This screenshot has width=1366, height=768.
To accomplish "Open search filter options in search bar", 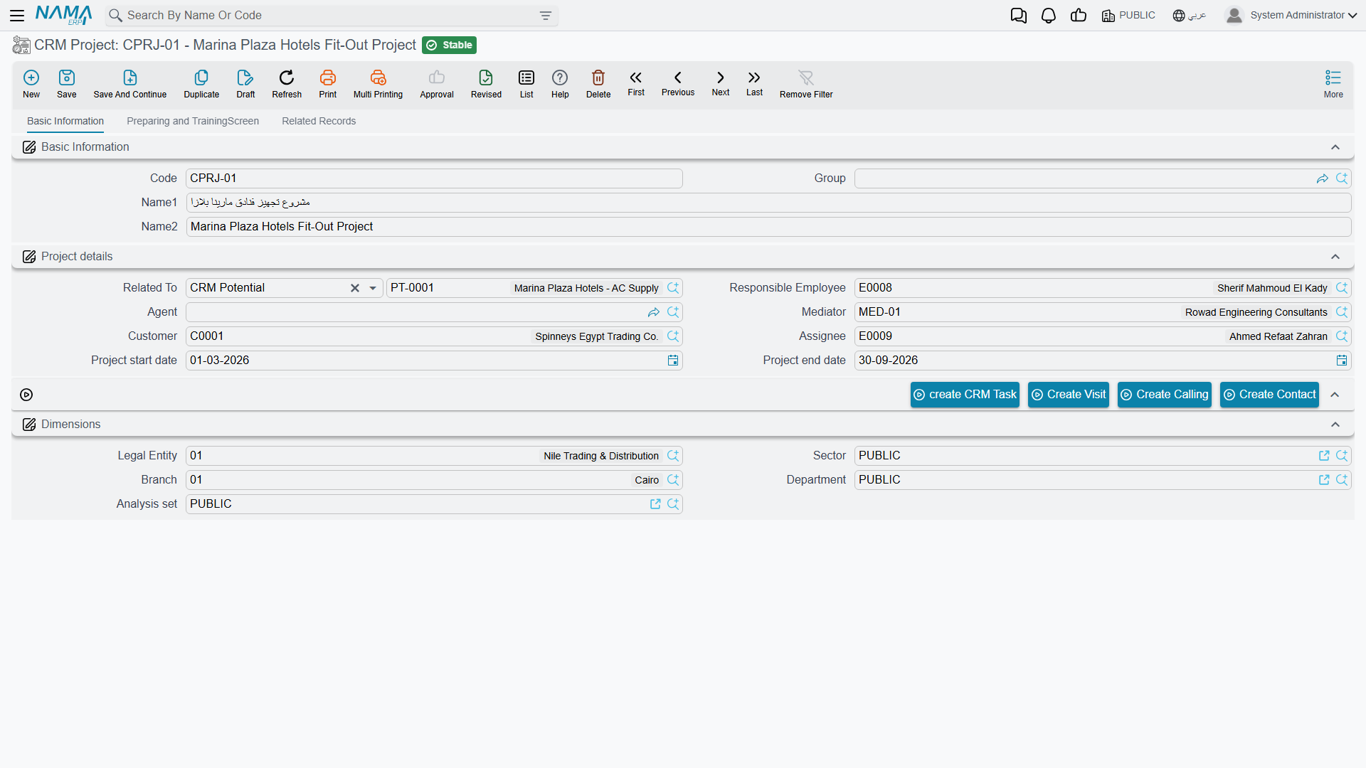I will pyautogui.click(x=546, y=16).
